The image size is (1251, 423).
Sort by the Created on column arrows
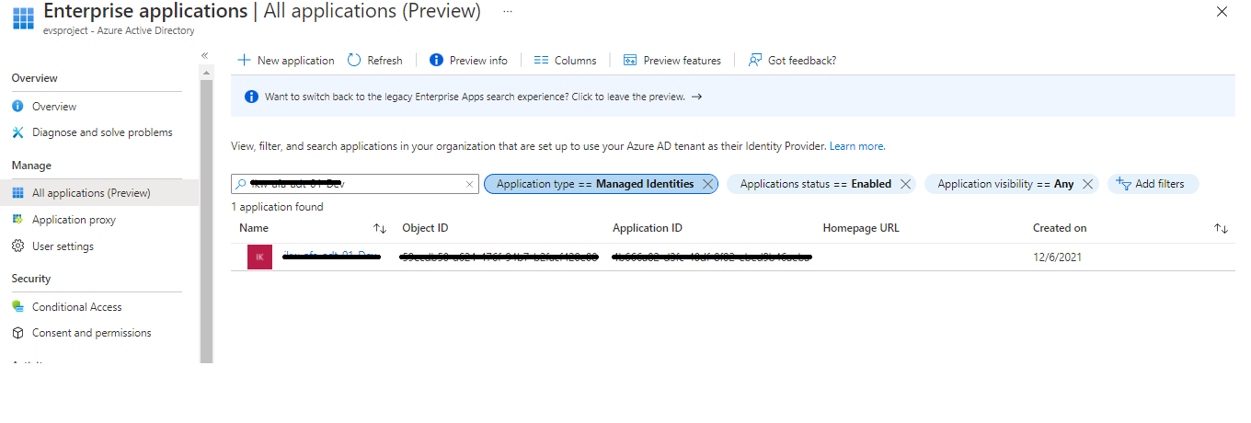point(1221,228)
